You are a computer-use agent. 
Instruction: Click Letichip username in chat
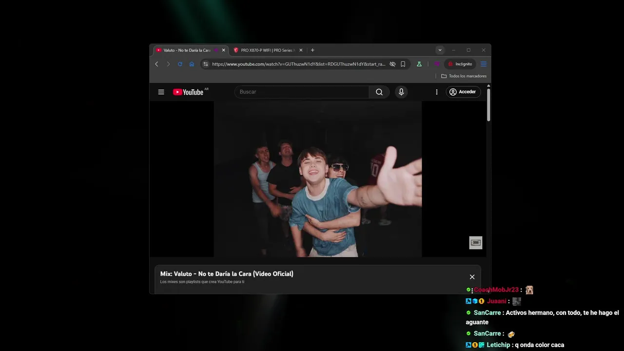click(x=498, y=345)
